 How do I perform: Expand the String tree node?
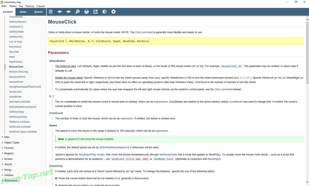click(x=2, y=170)
